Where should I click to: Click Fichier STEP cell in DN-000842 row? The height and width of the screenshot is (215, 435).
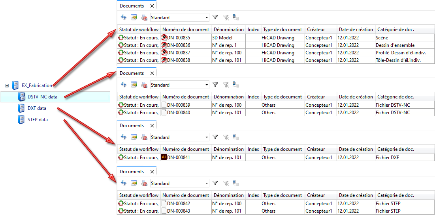(405, 204)
